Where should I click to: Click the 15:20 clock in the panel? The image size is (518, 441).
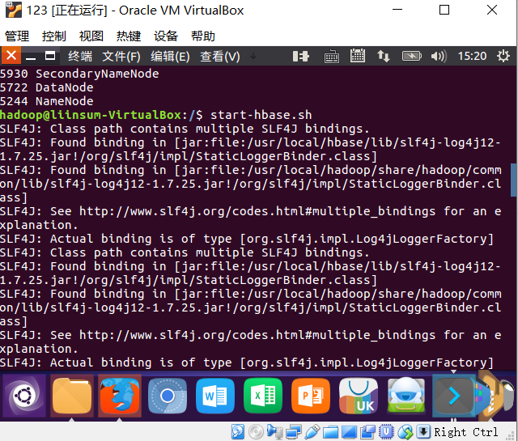click(x=472, y=56)
